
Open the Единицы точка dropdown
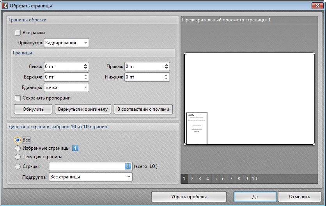[x=66, y=87]
